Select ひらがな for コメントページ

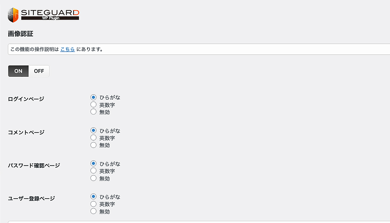point(93,130)
